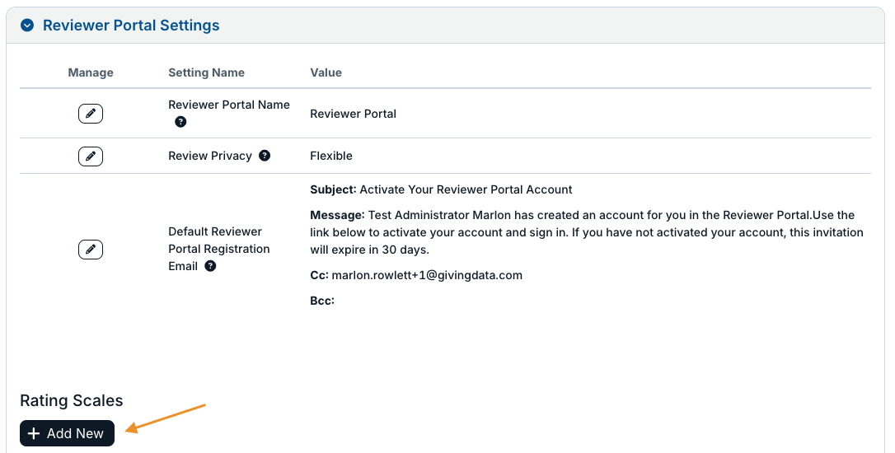
Task: Select the Manage column header
Action: coord(91,72)
